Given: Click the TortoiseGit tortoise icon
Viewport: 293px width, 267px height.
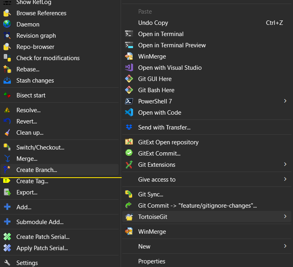Looking at the screenshot, I should click(x=129, y=216).
